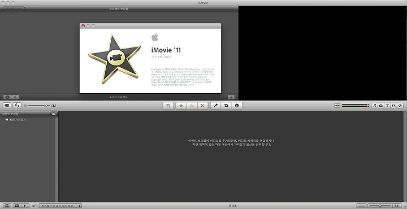Screen dimensions: 407x209
Task: Click the keyword filter button at bottom right
Action: pyautogui.click(x=362, y=206)
